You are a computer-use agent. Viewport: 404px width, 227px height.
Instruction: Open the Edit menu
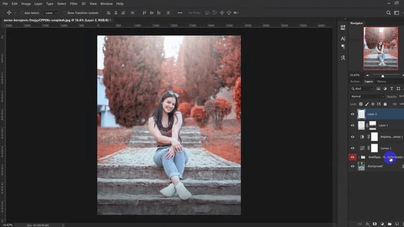pyautogui.click(x=15, y=4)
